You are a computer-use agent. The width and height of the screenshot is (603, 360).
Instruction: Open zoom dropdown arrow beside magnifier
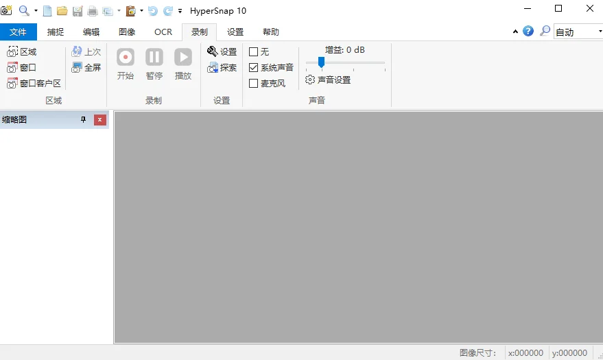36,11
